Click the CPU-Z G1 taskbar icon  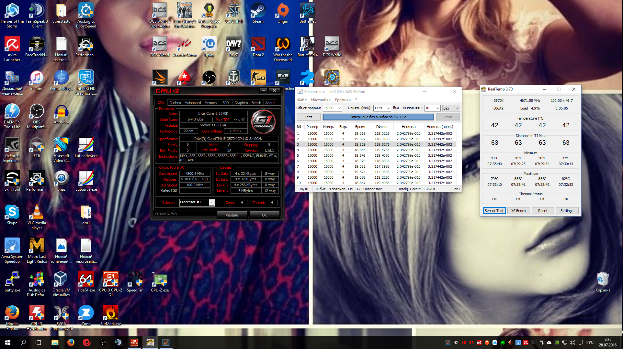134,342
